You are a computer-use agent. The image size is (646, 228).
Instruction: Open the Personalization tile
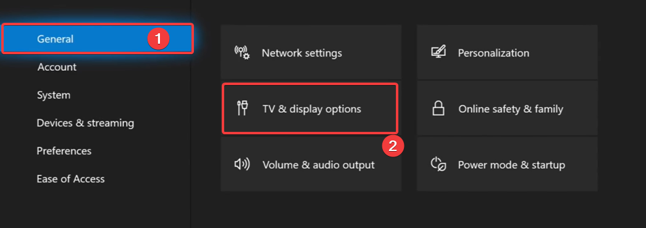[507, 52]
